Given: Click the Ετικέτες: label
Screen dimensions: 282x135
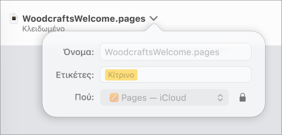Looking at the screenshot, I should point(75,75).
